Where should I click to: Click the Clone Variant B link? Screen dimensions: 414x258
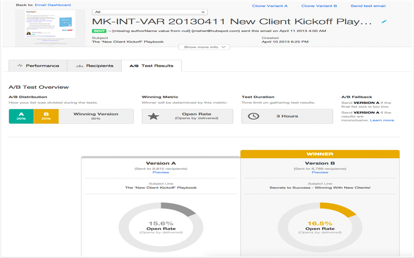pyautogui.click(x=319, y=6)
